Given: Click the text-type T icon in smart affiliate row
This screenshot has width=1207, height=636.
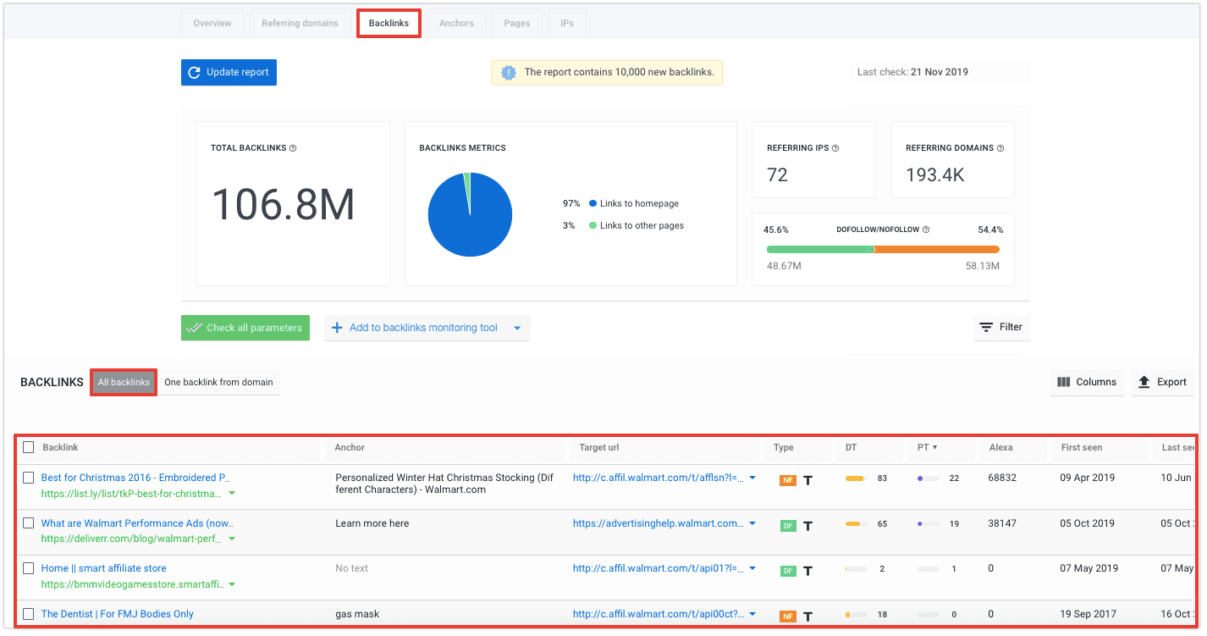Looking at the screenshot, I should click(808, 571).
